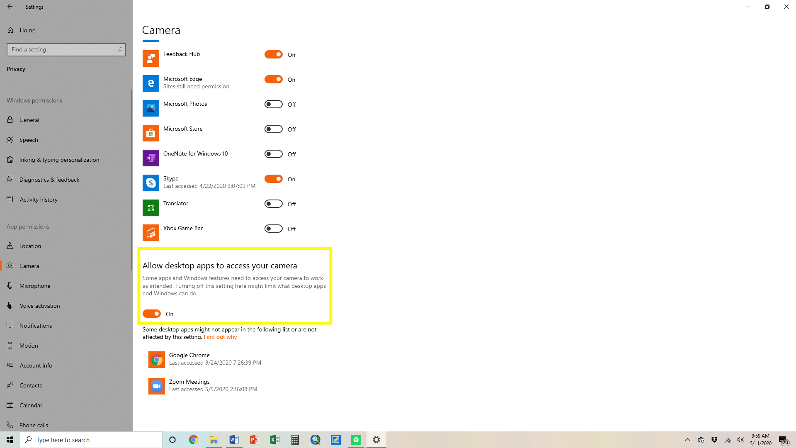Image resolution: width=796 pixels, height=448 pixels.
Task: Show hidden icons in system tray
Action: click(688, 440)
